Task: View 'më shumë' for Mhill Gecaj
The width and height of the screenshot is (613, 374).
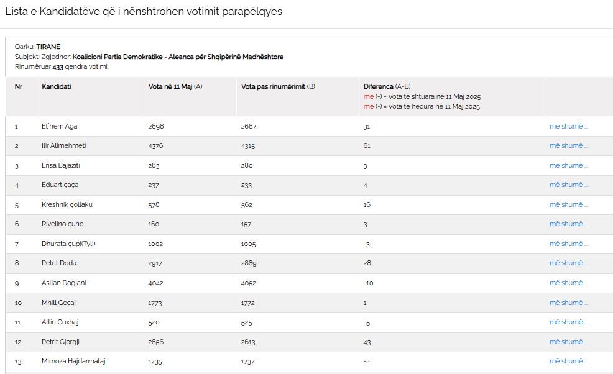Action: (x=568, y=303)
